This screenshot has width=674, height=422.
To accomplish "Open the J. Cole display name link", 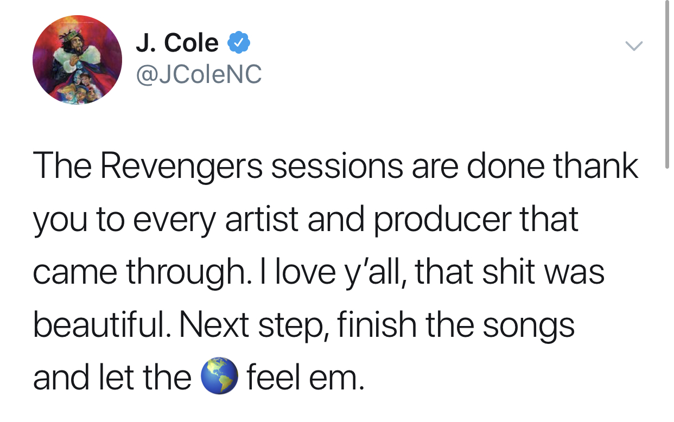I will pyautogui.click(x=177, y=43).
